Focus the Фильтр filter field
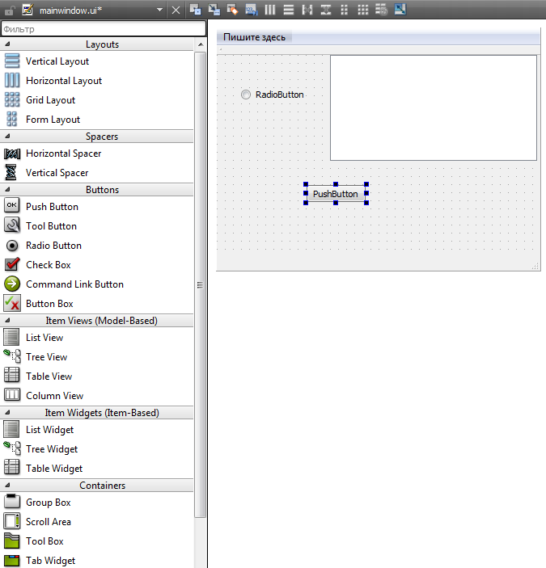The width and height of the screenshot is (546, 568). click(x=104, y=29)
